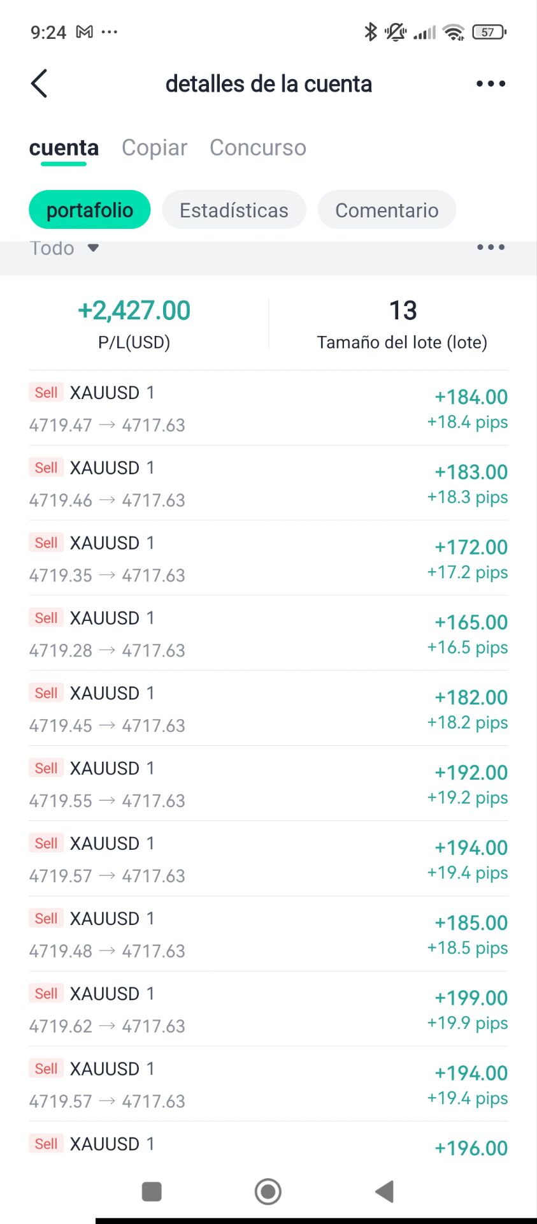Select the Estadísticas pill button
The image size is (537, 1224).
click(234, 210)
